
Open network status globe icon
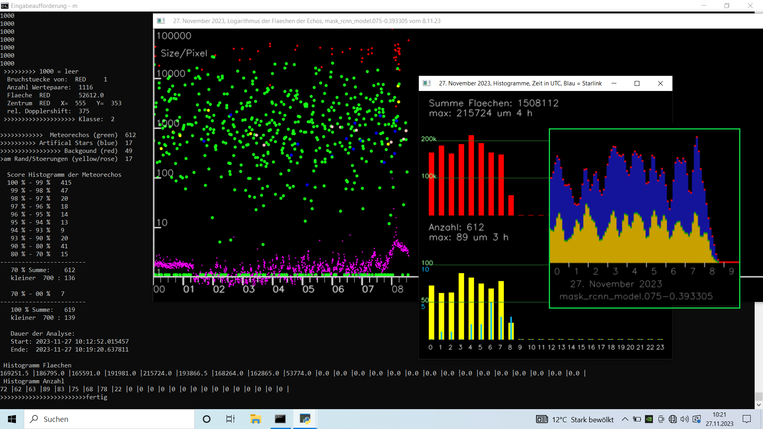click(x=673, y=419)
